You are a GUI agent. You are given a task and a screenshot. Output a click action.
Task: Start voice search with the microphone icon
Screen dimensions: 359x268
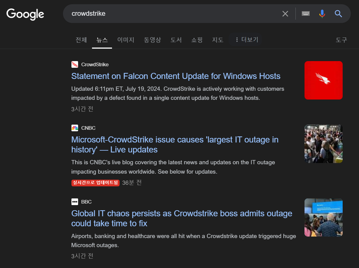click(x=322, y=14)
